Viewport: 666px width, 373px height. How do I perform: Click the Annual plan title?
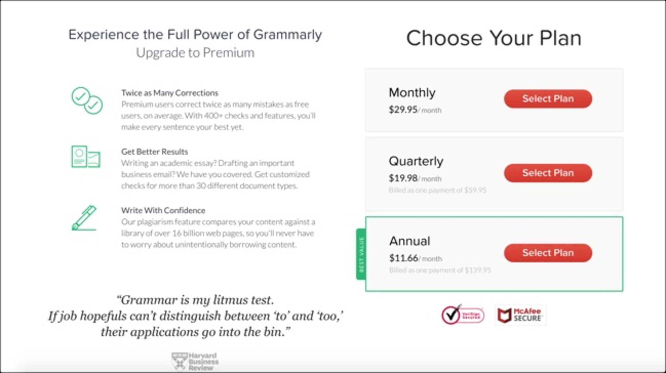pos(410,241)
